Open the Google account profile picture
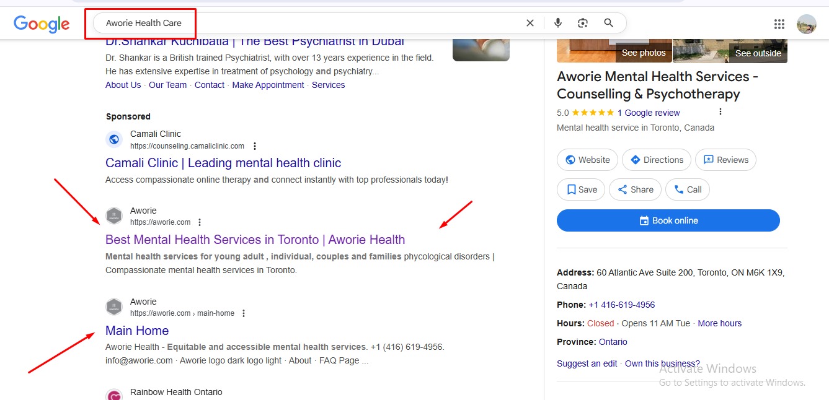This screenshot has height=400, width=829. 806,24
